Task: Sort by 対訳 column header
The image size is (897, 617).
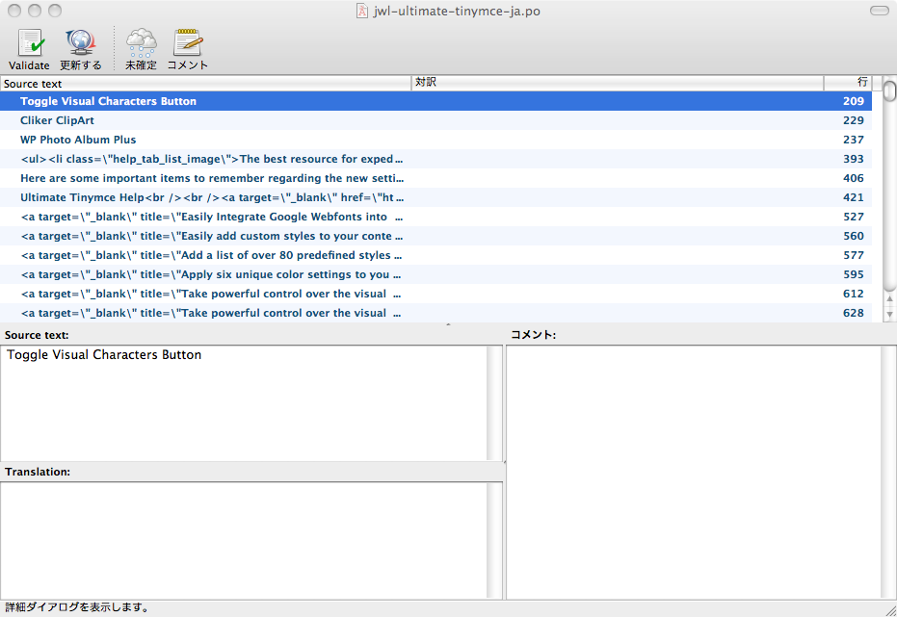Action: [617, 84]
